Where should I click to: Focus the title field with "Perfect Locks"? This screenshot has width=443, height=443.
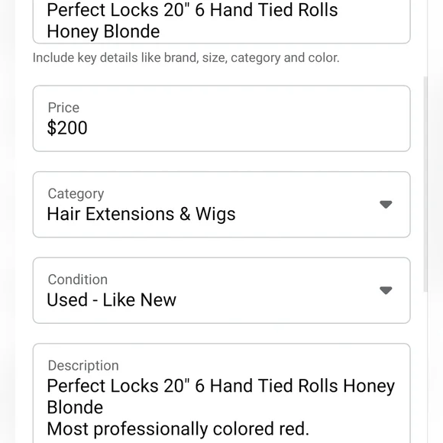point(221,21)
